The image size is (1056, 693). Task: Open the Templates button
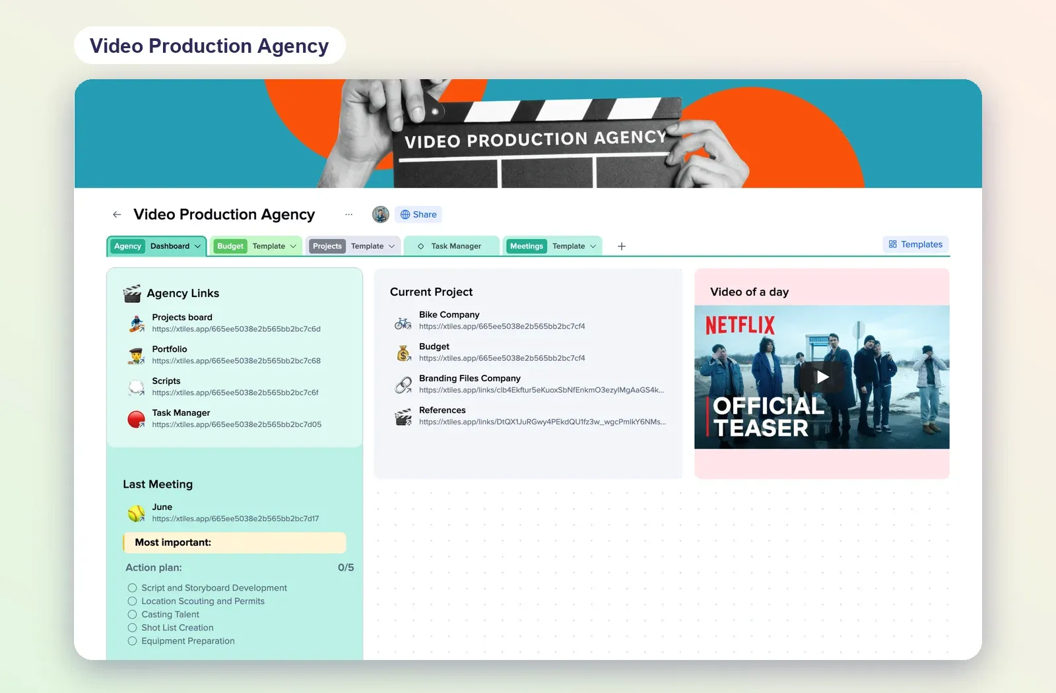[x=915, y=244]
